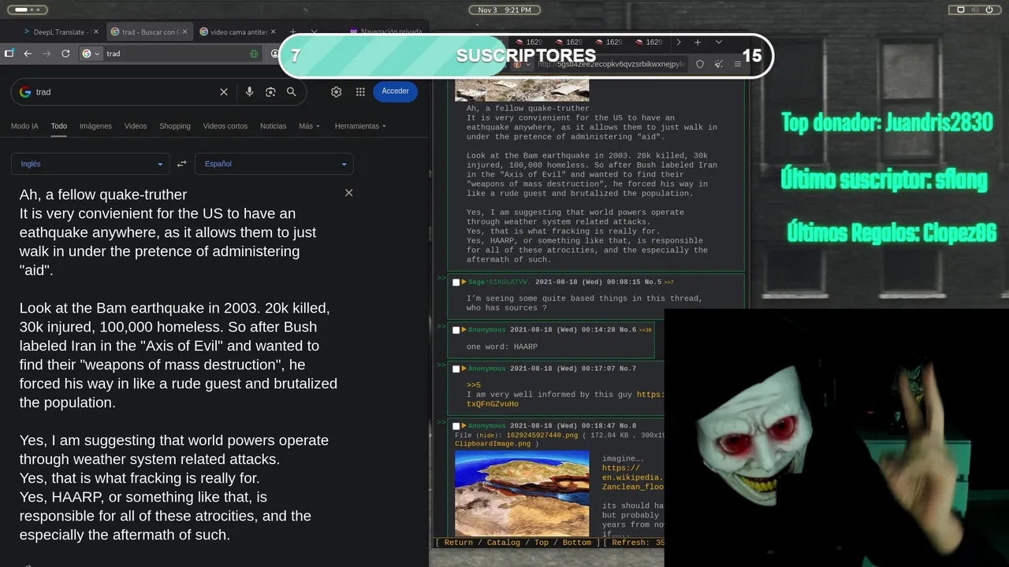List all tabs chevron in left browser
1009x567 pixels.
[314, 32]
